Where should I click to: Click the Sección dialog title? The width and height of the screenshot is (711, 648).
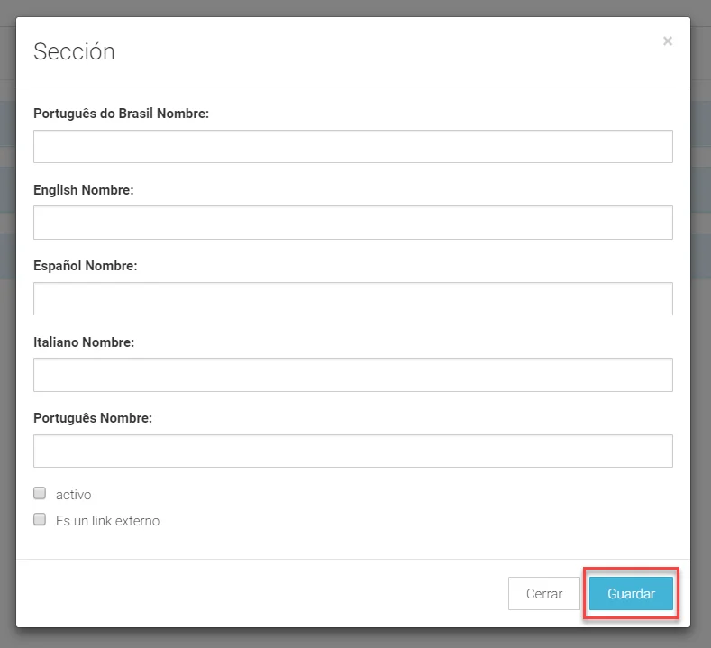pos(74,51)
